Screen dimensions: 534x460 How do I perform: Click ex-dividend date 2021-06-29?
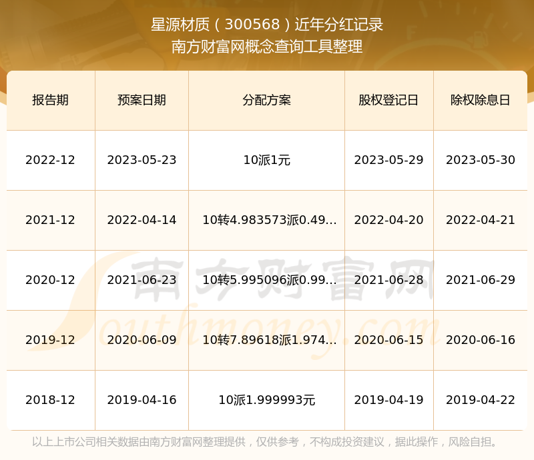tap(480, 280)
